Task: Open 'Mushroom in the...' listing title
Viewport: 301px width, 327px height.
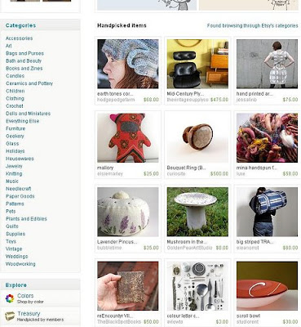Action: click(x=187, y=242)
